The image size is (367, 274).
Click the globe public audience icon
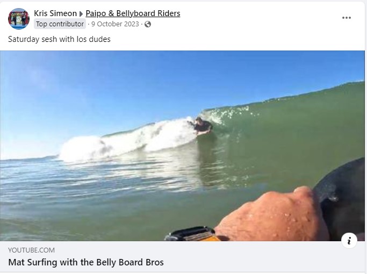point(148,24)
